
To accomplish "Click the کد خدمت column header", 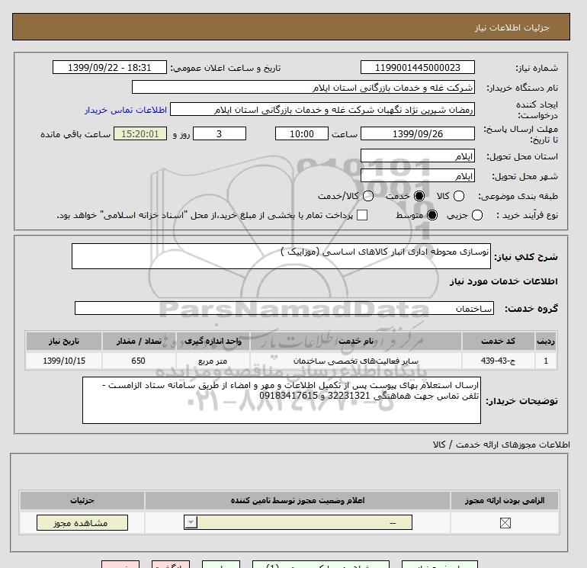I will tap(498, 341).
